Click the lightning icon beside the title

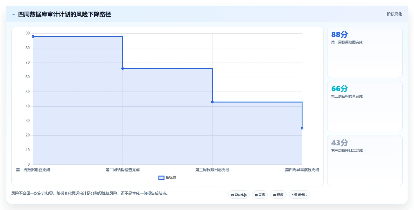(14, 14)
